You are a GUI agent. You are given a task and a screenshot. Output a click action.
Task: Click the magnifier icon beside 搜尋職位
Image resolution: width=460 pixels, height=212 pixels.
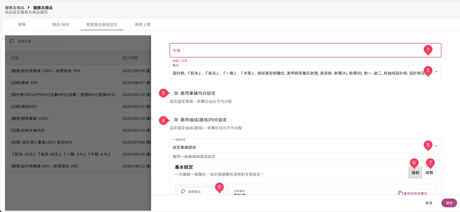[183, 191]
